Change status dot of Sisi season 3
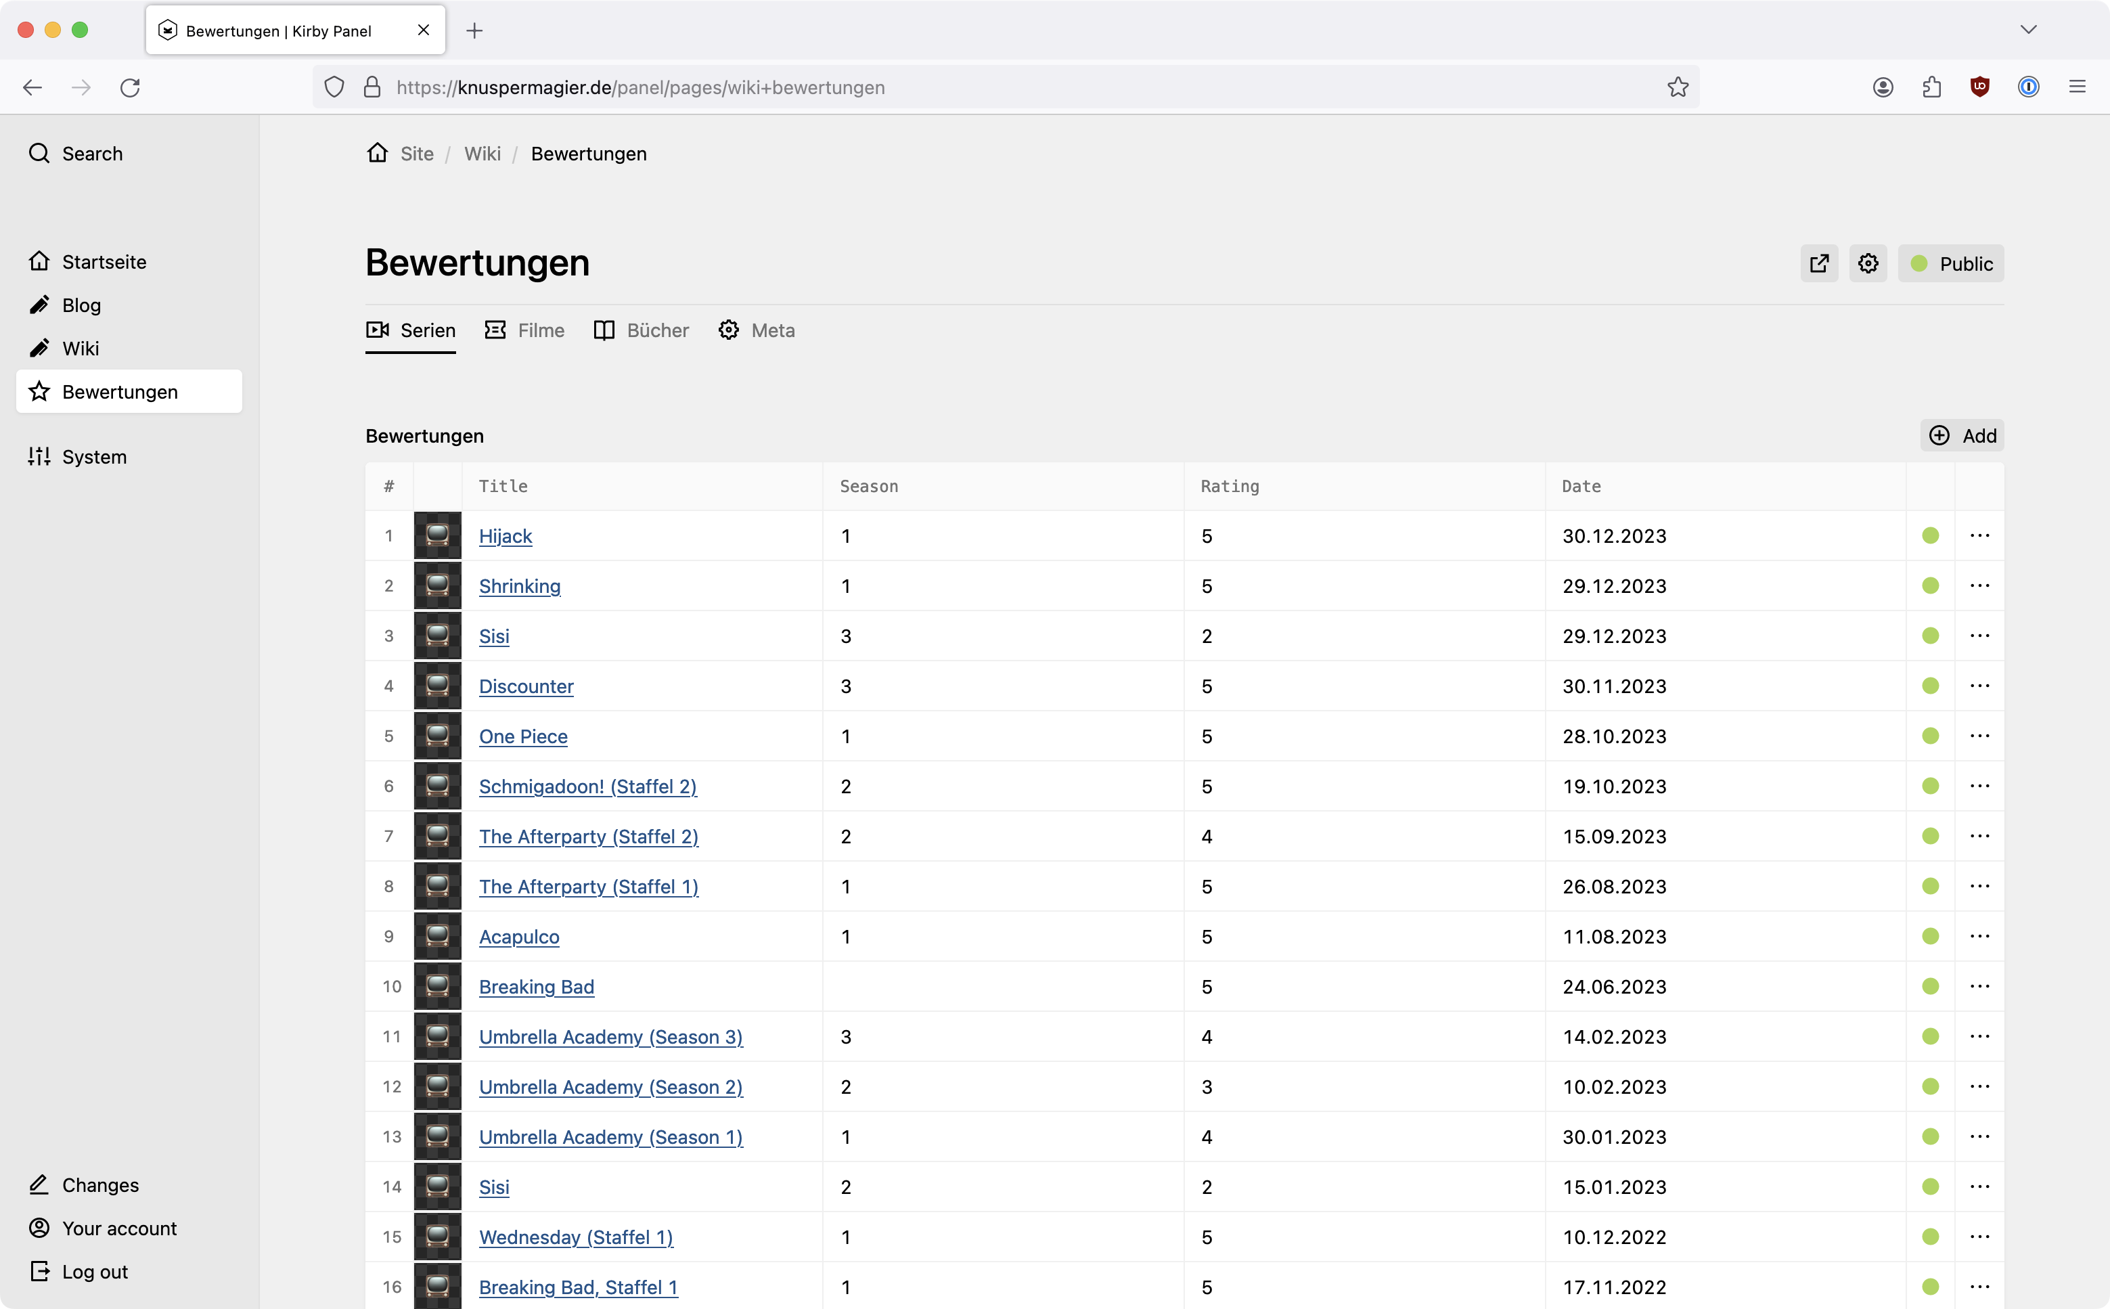2110x1309 pixels. click(x=1930, y=636)
